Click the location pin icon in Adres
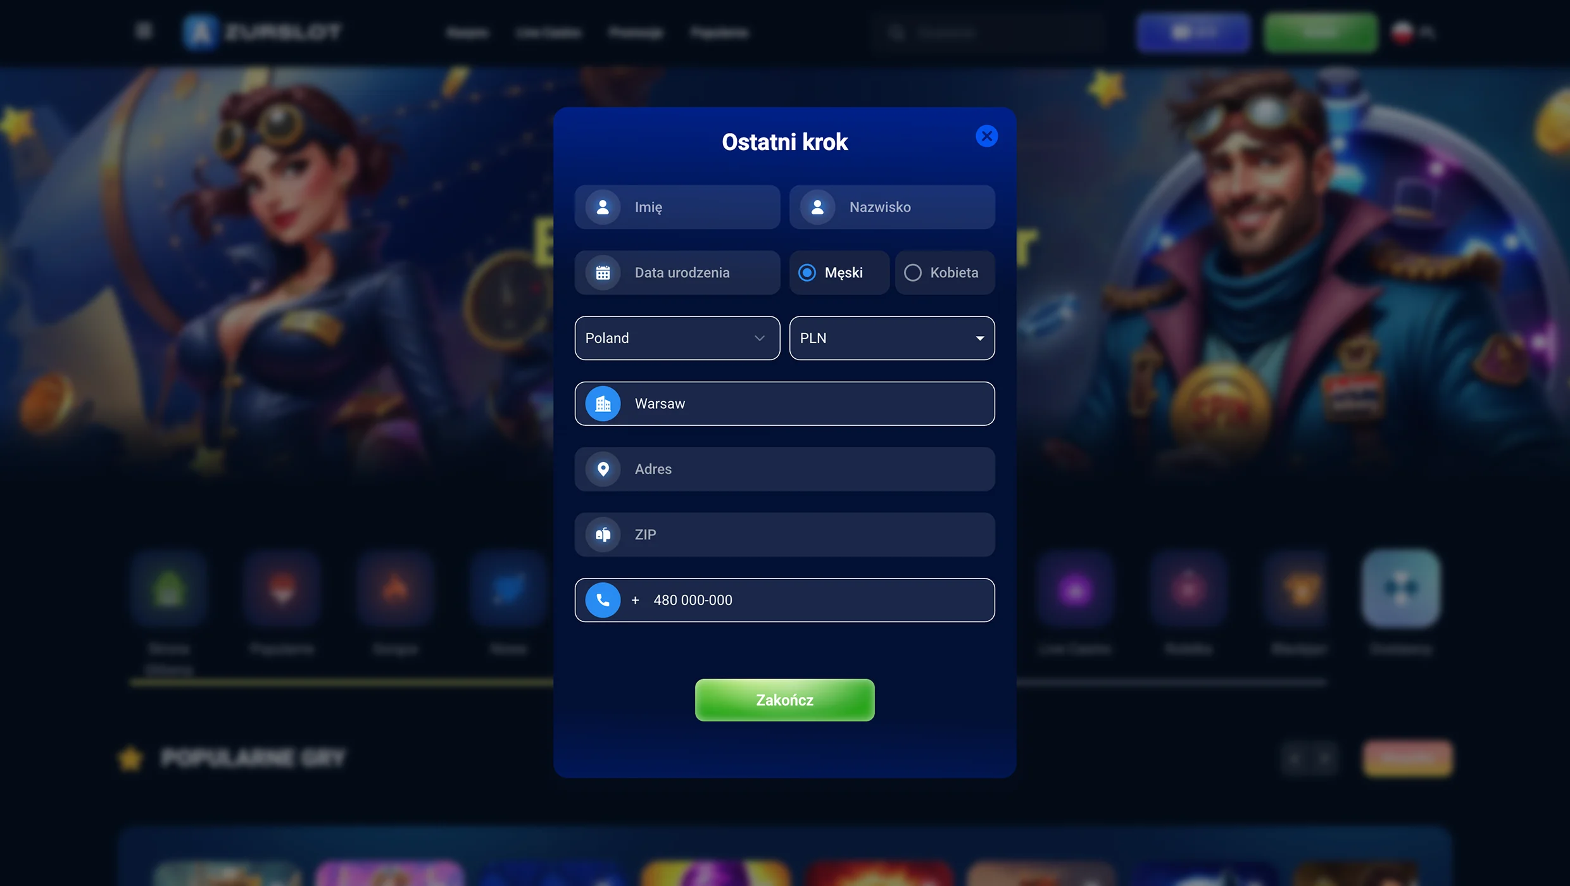1570x886 pixels. click(603, 469)
